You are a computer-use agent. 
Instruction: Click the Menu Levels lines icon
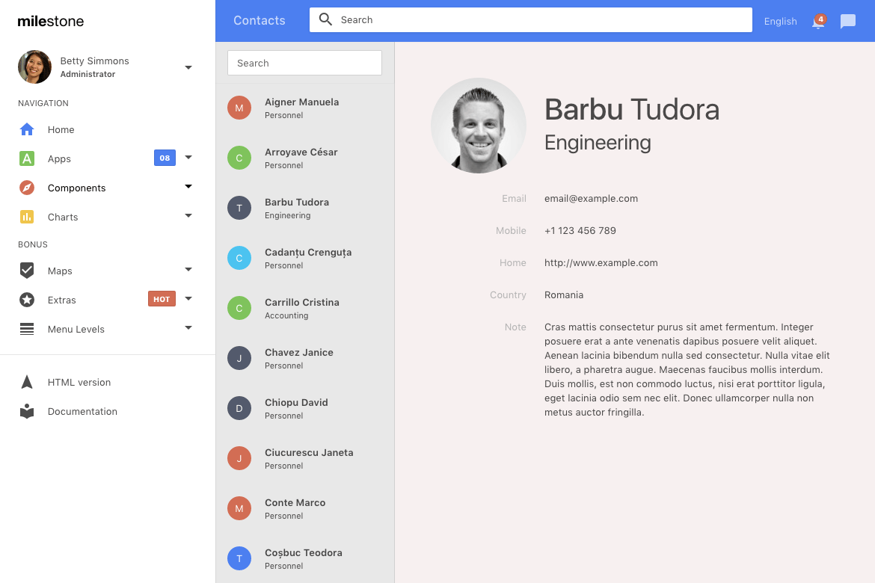pyautogui.click(x=27, y=329)
